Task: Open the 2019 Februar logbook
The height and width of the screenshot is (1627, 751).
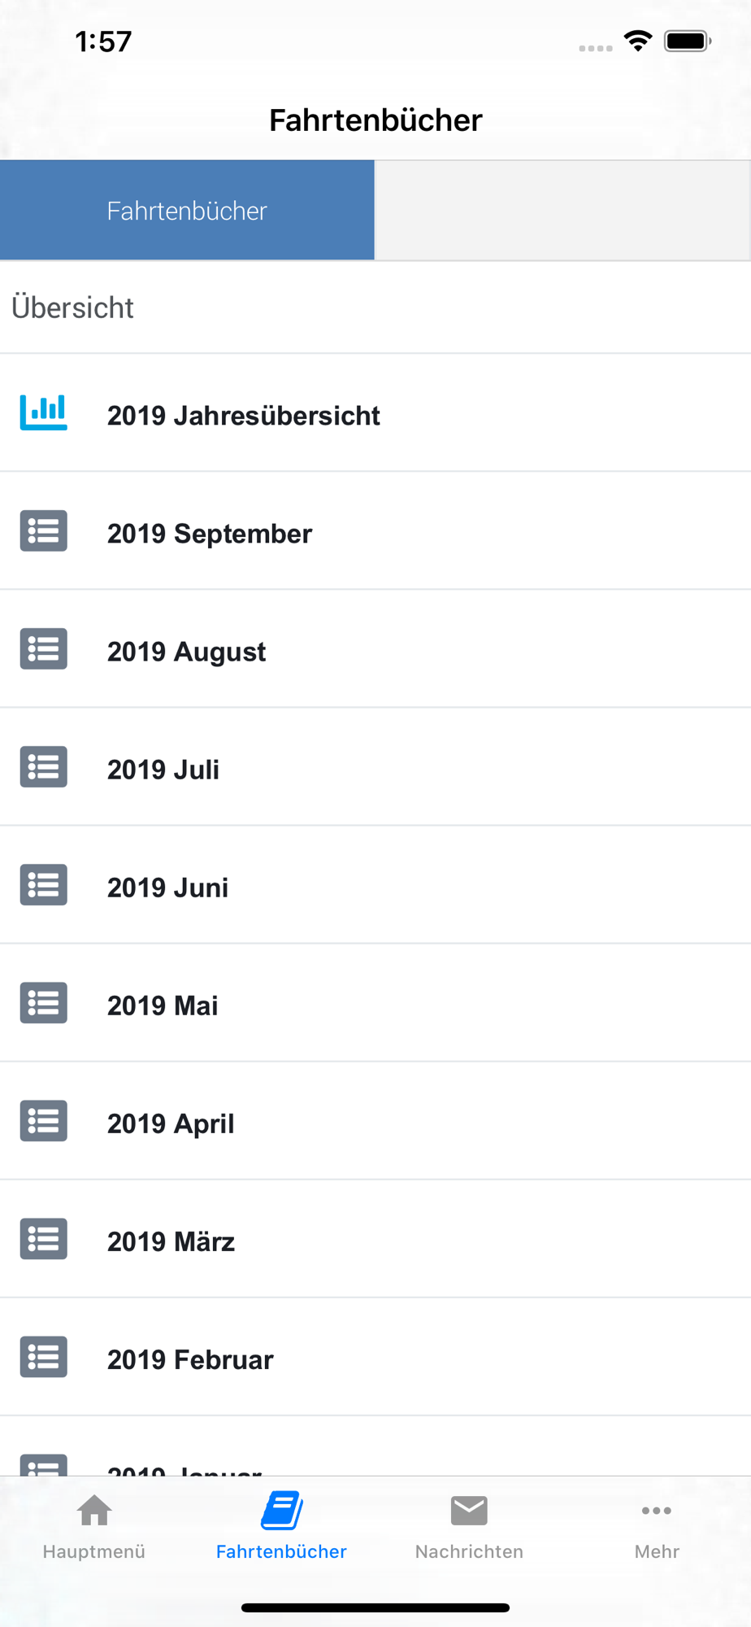Action: tap(375, 1357)
